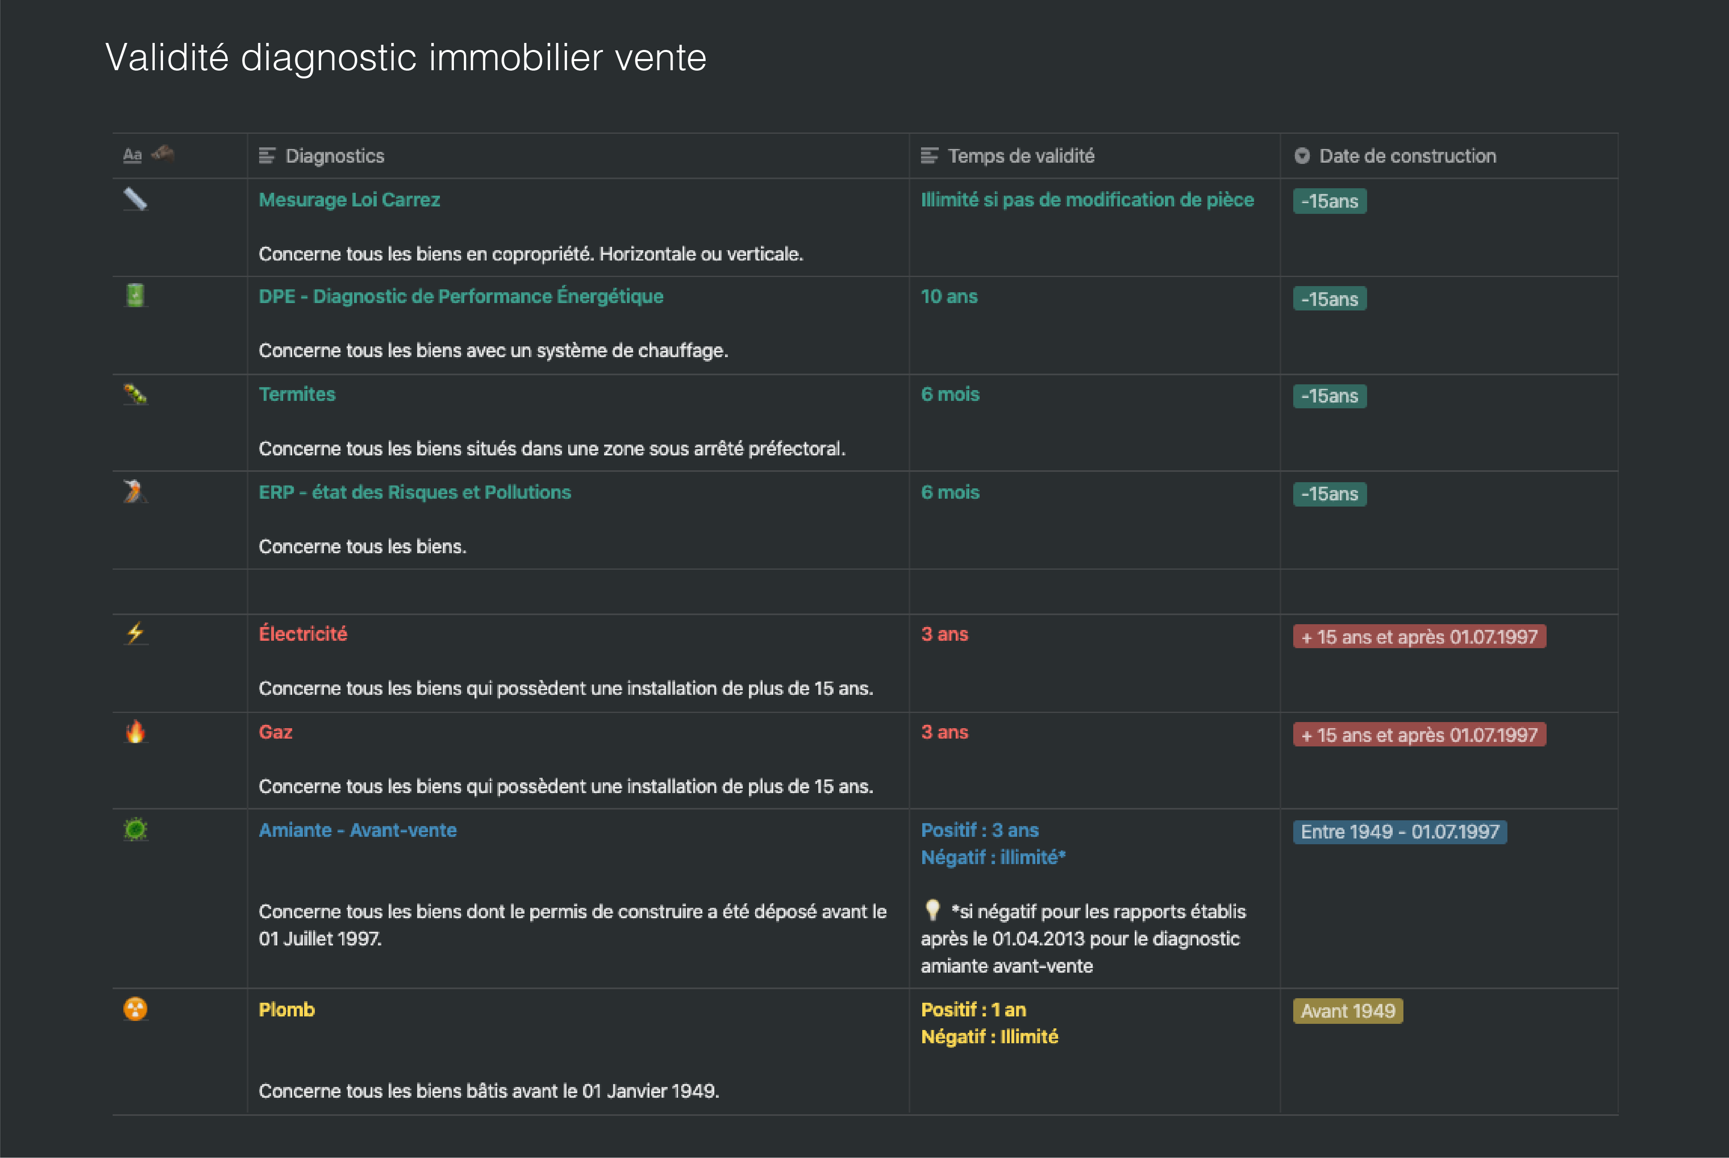The image size is (1729, 1158).
Task: Select the red 01.07.1997 tag in Gaz row
Action: click(1419, 735)
